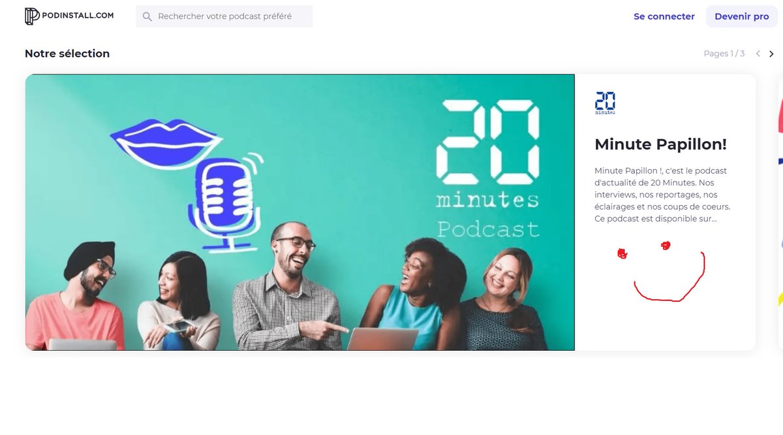The image size is (783, 435).
Task: Click the Devenir pro button
Action: click(x=742, y=16)
